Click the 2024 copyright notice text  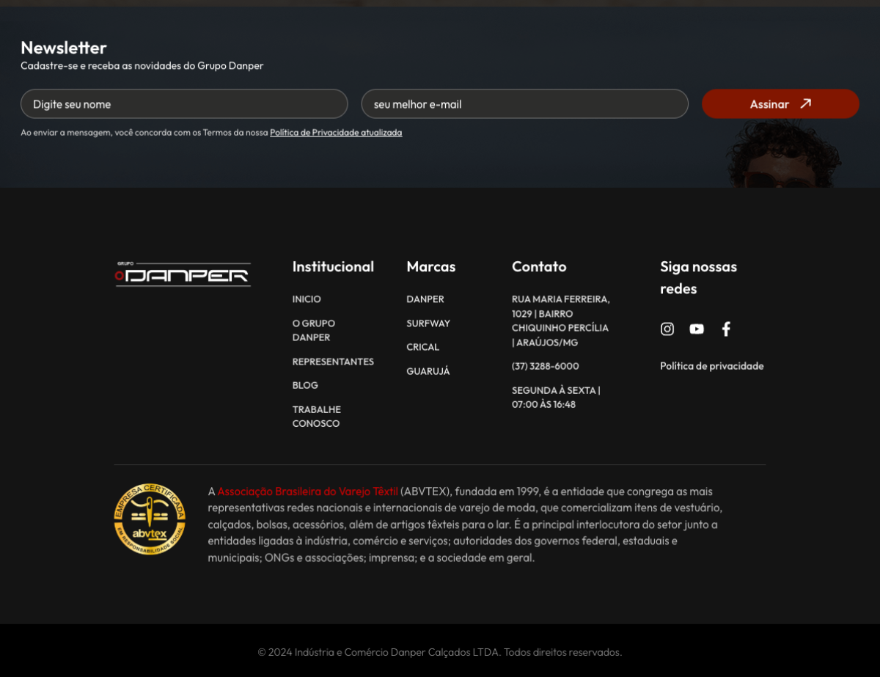(440, 652)
